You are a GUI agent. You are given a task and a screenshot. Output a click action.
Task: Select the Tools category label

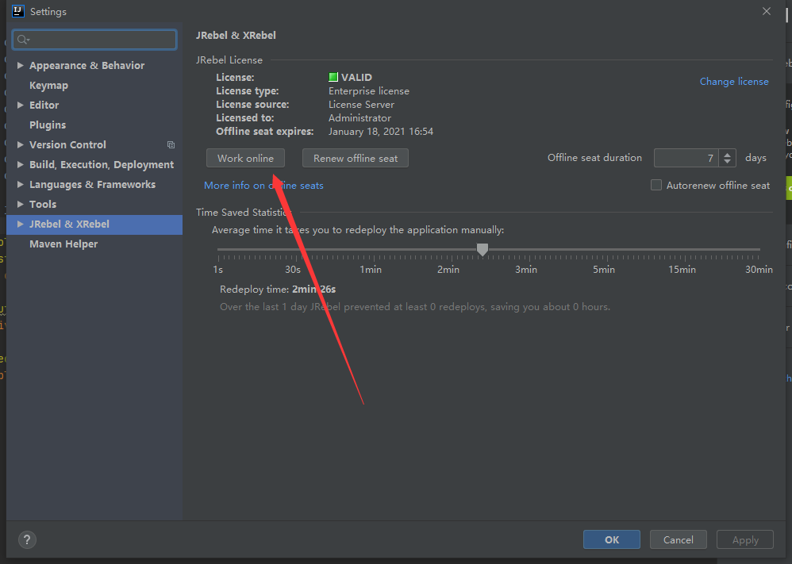43,204
